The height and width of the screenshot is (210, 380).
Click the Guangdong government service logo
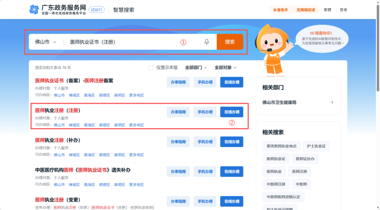57,10
